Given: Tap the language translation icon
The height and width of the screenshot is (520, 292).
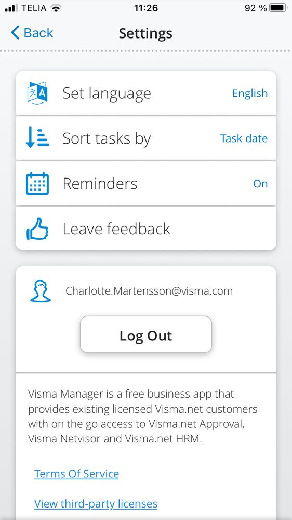Looking at the screenshot, I should pos(37,93).
